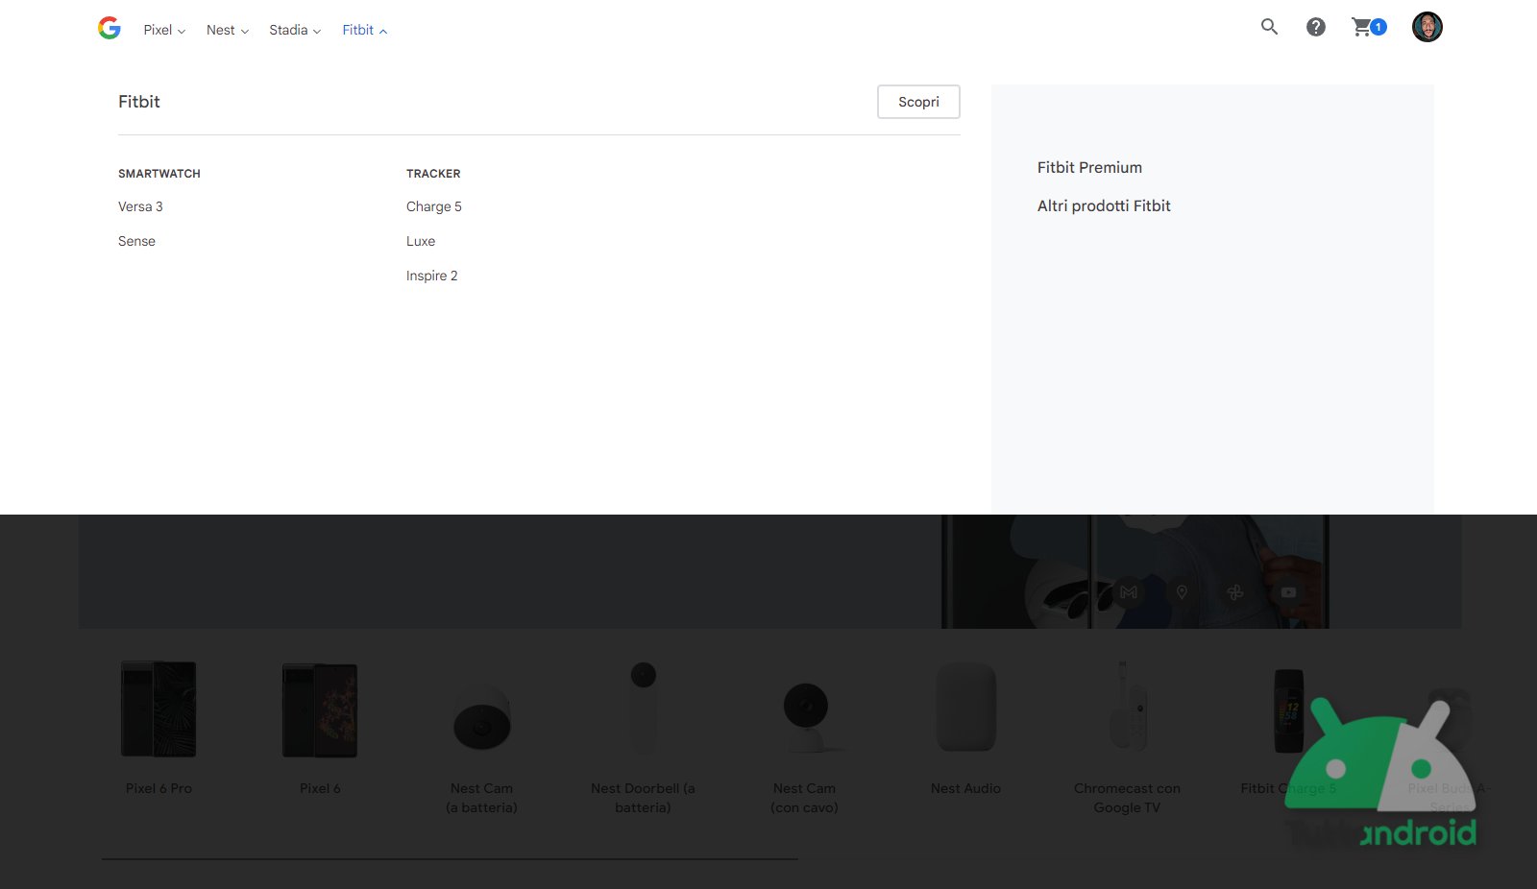Viewport: 1537px width, 889px height.
Task: Open Sense smartwatch link
Action: point(136,241)
